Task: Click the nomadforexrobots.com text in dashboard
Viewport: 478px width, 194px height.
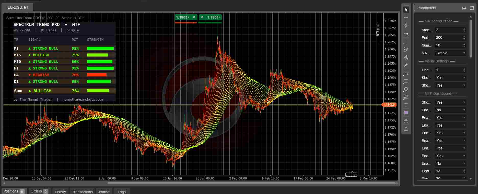Action: (x=83, y=100)
